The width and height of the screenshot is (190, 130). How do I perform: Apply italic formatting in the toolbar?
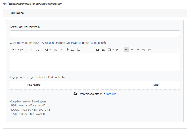coord(61,50)
